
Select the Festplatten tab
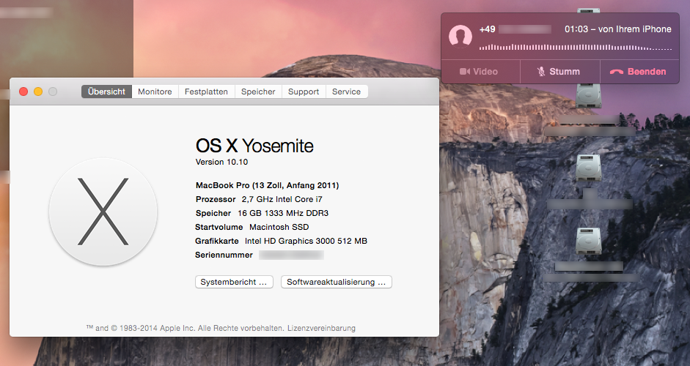click(x=206, y=91)
